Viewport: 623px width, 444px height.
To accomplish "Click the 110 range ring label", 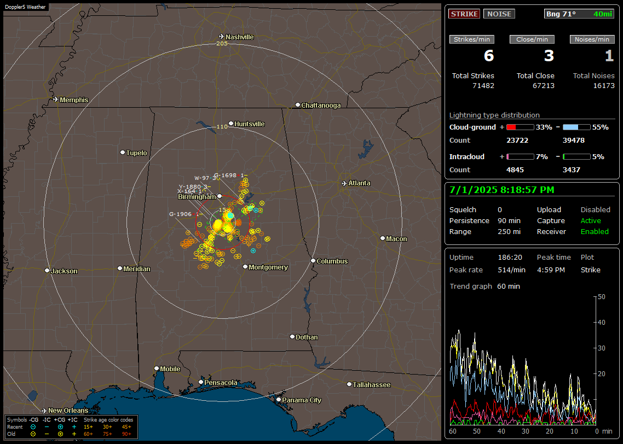I will [x=222, y=126].
